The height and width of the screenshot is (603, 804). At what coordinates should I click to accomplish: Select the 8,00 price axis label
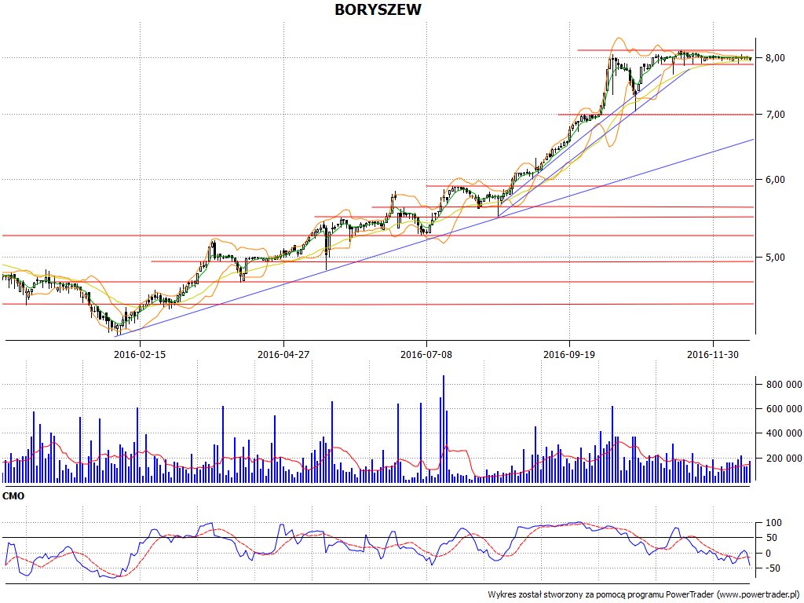(x=775, y=58)
